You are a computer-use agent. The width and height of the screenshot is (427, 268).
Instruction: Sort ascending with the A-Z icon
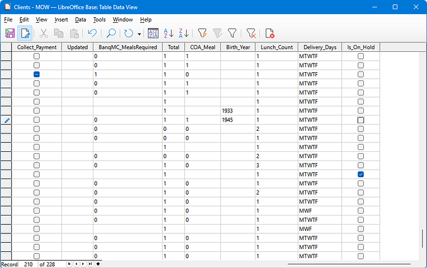(x=168, y=33)
